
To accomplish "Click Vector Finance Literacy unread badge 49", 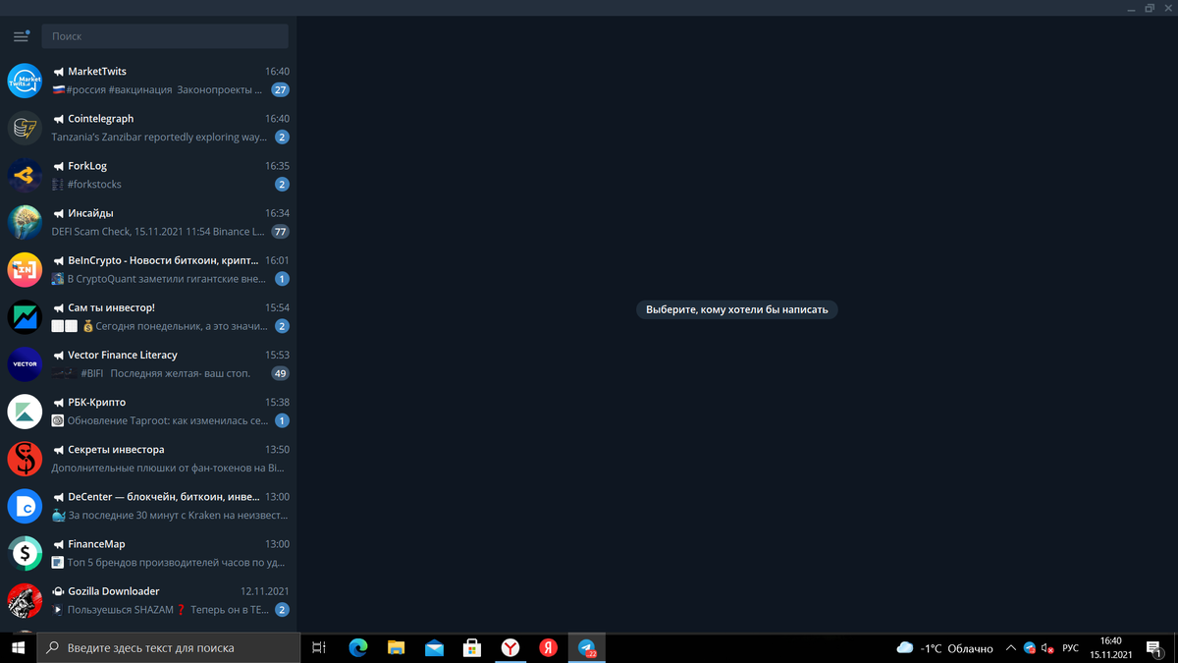I will click(x=281, y=373).
